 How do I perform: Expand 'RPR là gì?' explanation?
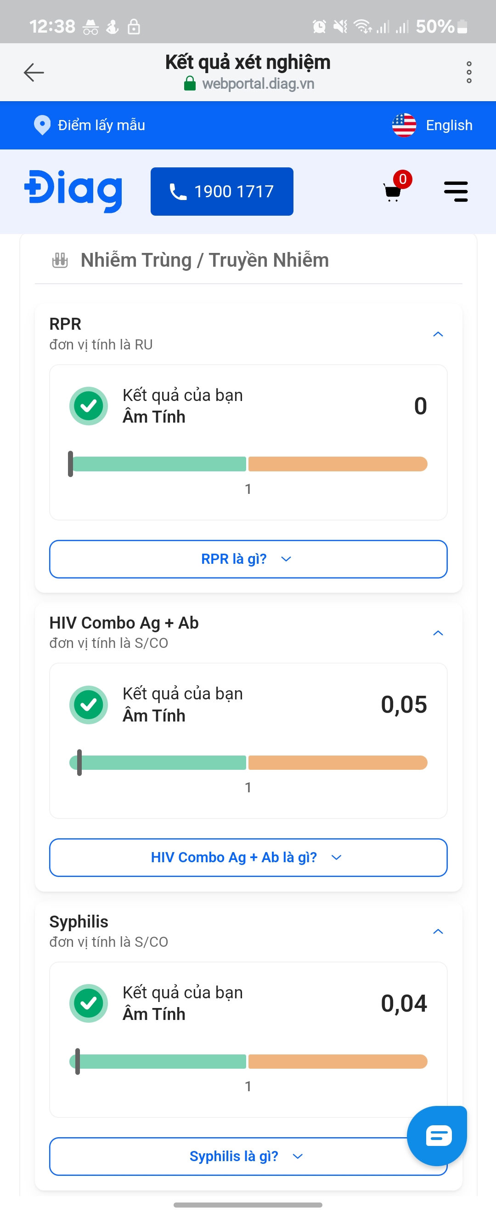pyautogui.click(x=248, y=559)
